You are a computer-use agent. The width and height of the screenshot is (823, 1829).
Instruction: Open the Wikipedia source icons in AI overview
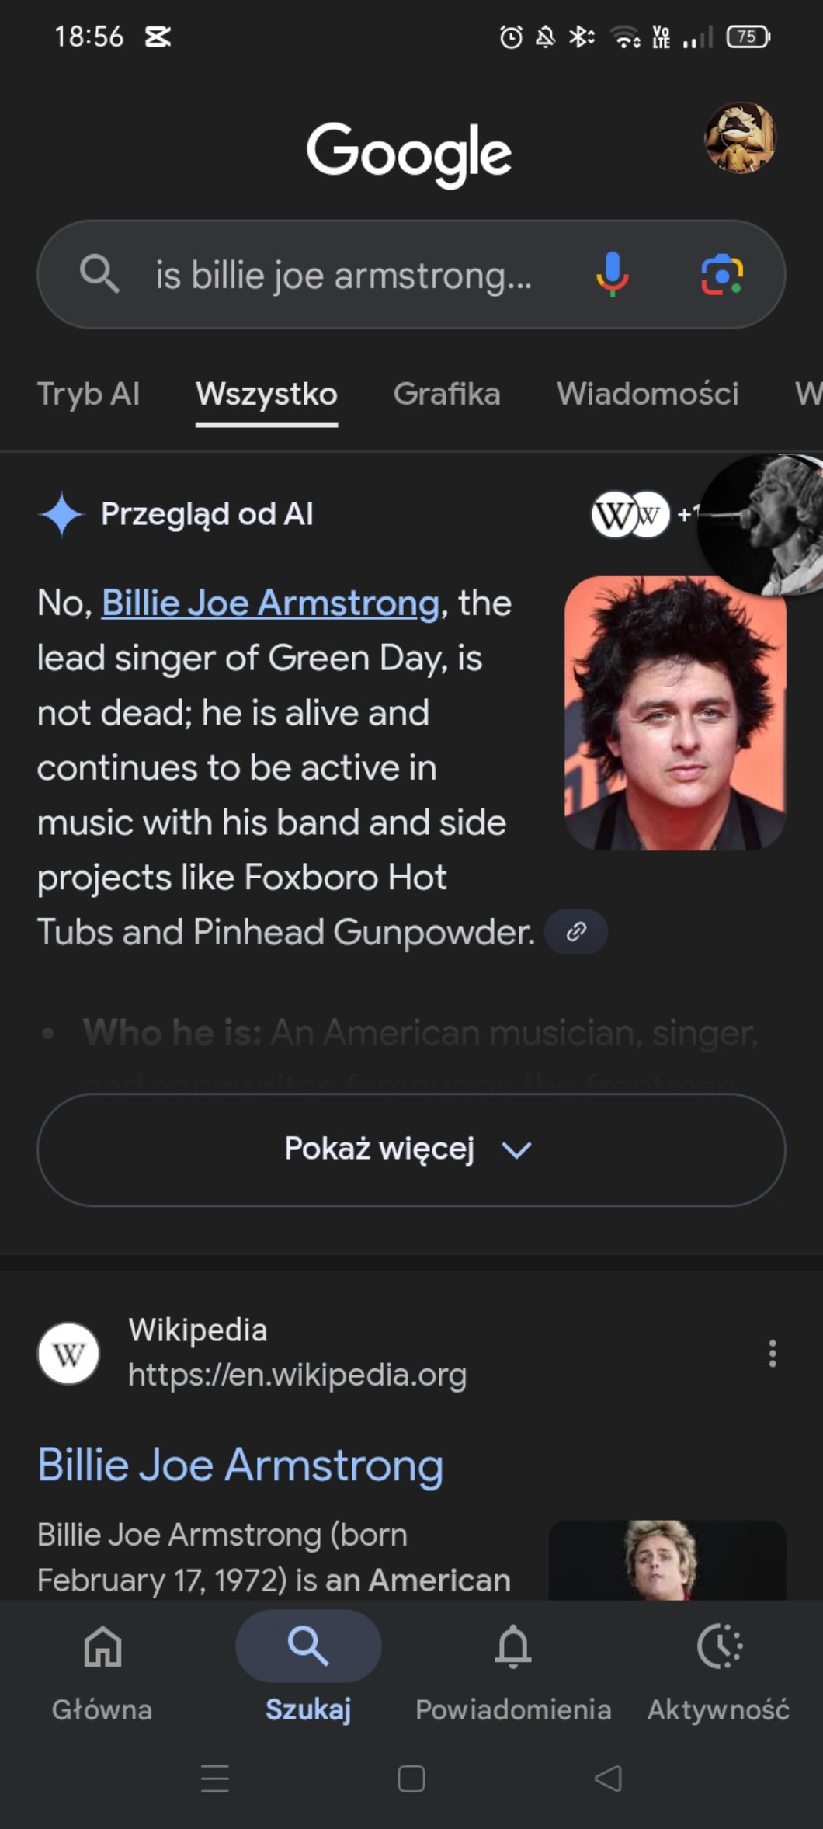pos(630,514)
